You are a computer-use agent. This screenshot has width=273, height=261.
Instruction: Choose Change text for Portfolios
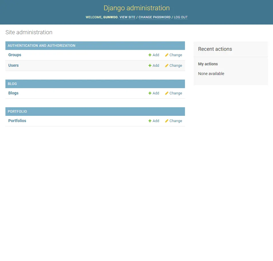pos(176,121)
